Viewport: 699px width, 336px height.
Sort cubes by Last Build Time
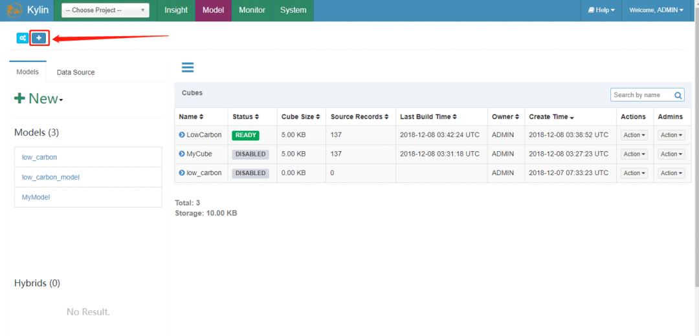[430, 116]
